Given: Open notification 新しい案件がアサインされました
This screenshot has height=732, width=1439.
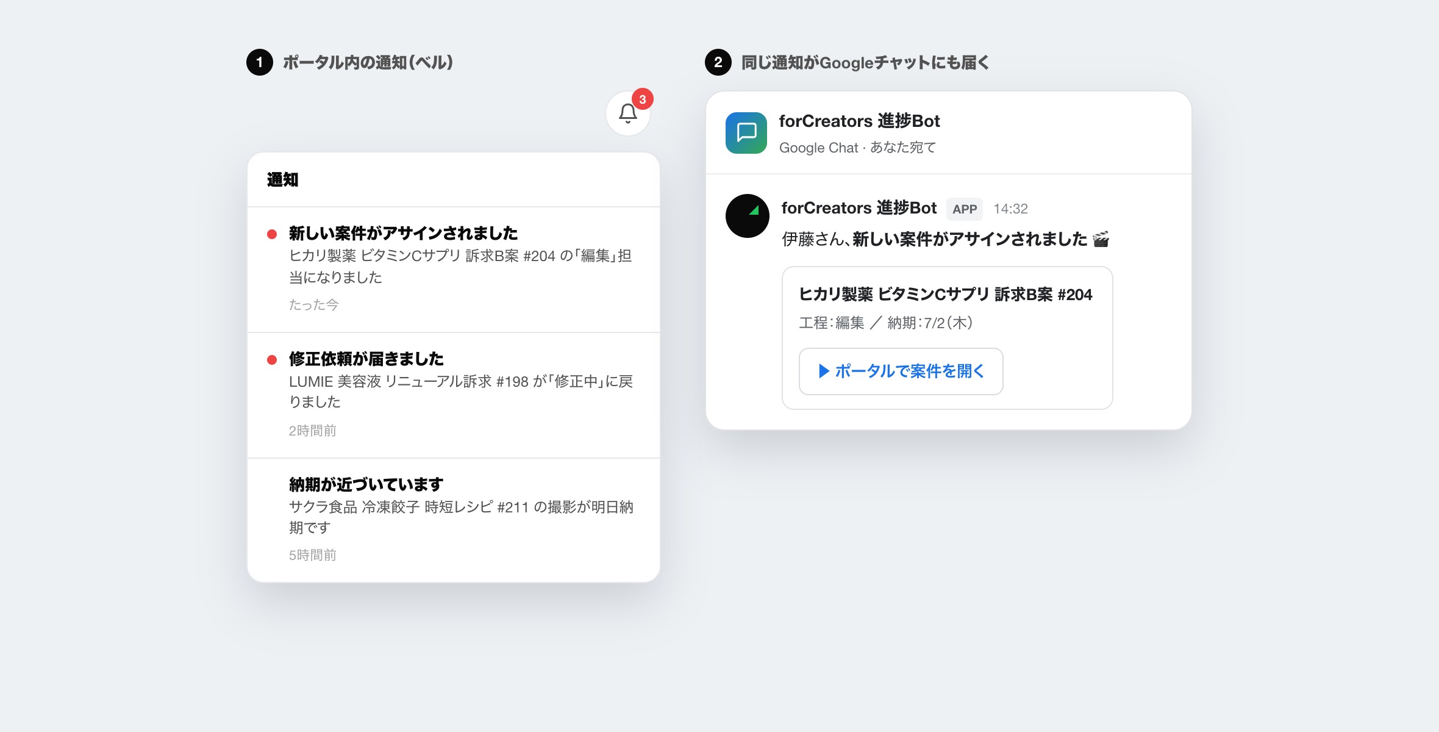Looking at the screenshot, I should click(454, 270).
